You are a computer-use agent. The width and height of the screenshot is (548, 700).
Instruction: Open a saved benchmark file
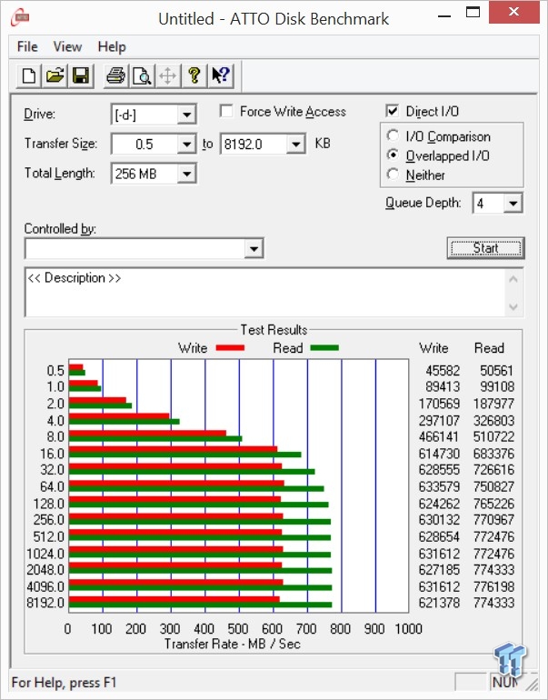click(x=55, y=75)
